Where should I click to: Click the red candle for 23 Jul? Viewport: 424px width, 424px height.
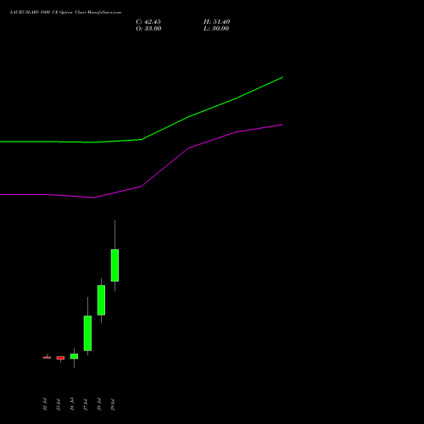pyautogui.click(x=60, y=358)
